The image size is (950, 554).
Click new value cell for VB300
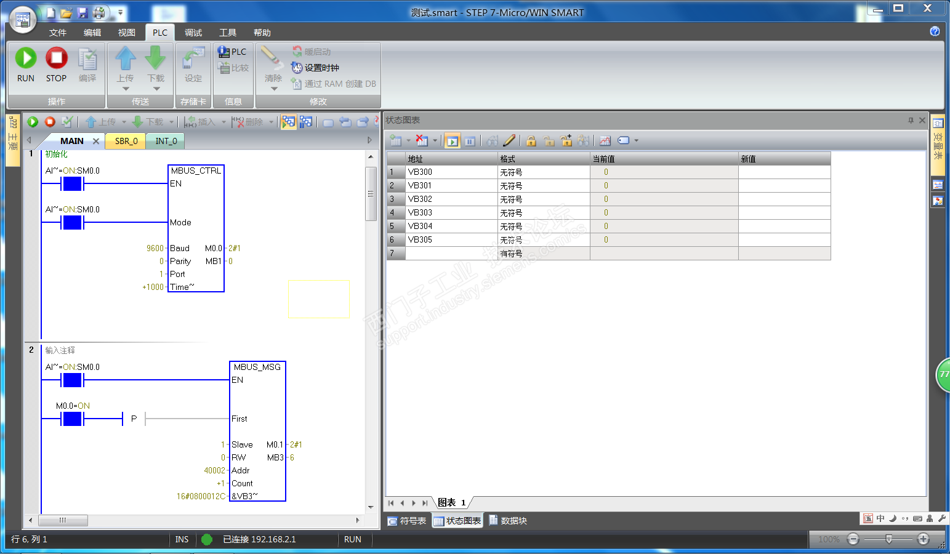pyautogui.click(x=784, y=172)
